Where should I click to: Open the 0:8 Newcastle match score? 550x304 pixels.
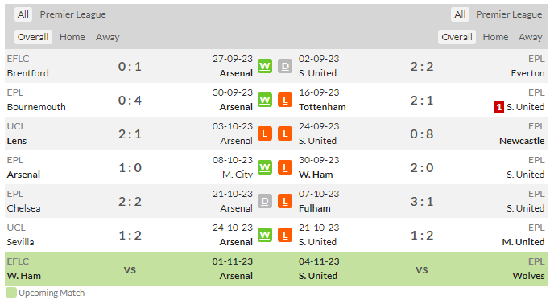tap(422, 134)
